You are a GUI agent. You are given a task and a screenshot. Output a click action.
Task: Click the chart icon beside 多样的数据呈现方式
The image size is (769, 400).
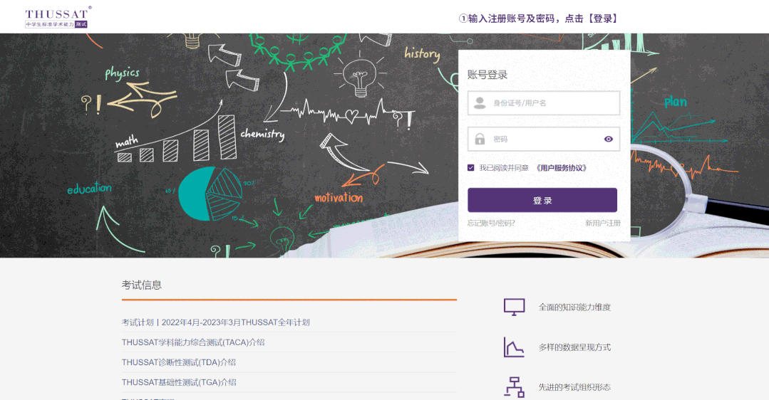pos(514,347)
